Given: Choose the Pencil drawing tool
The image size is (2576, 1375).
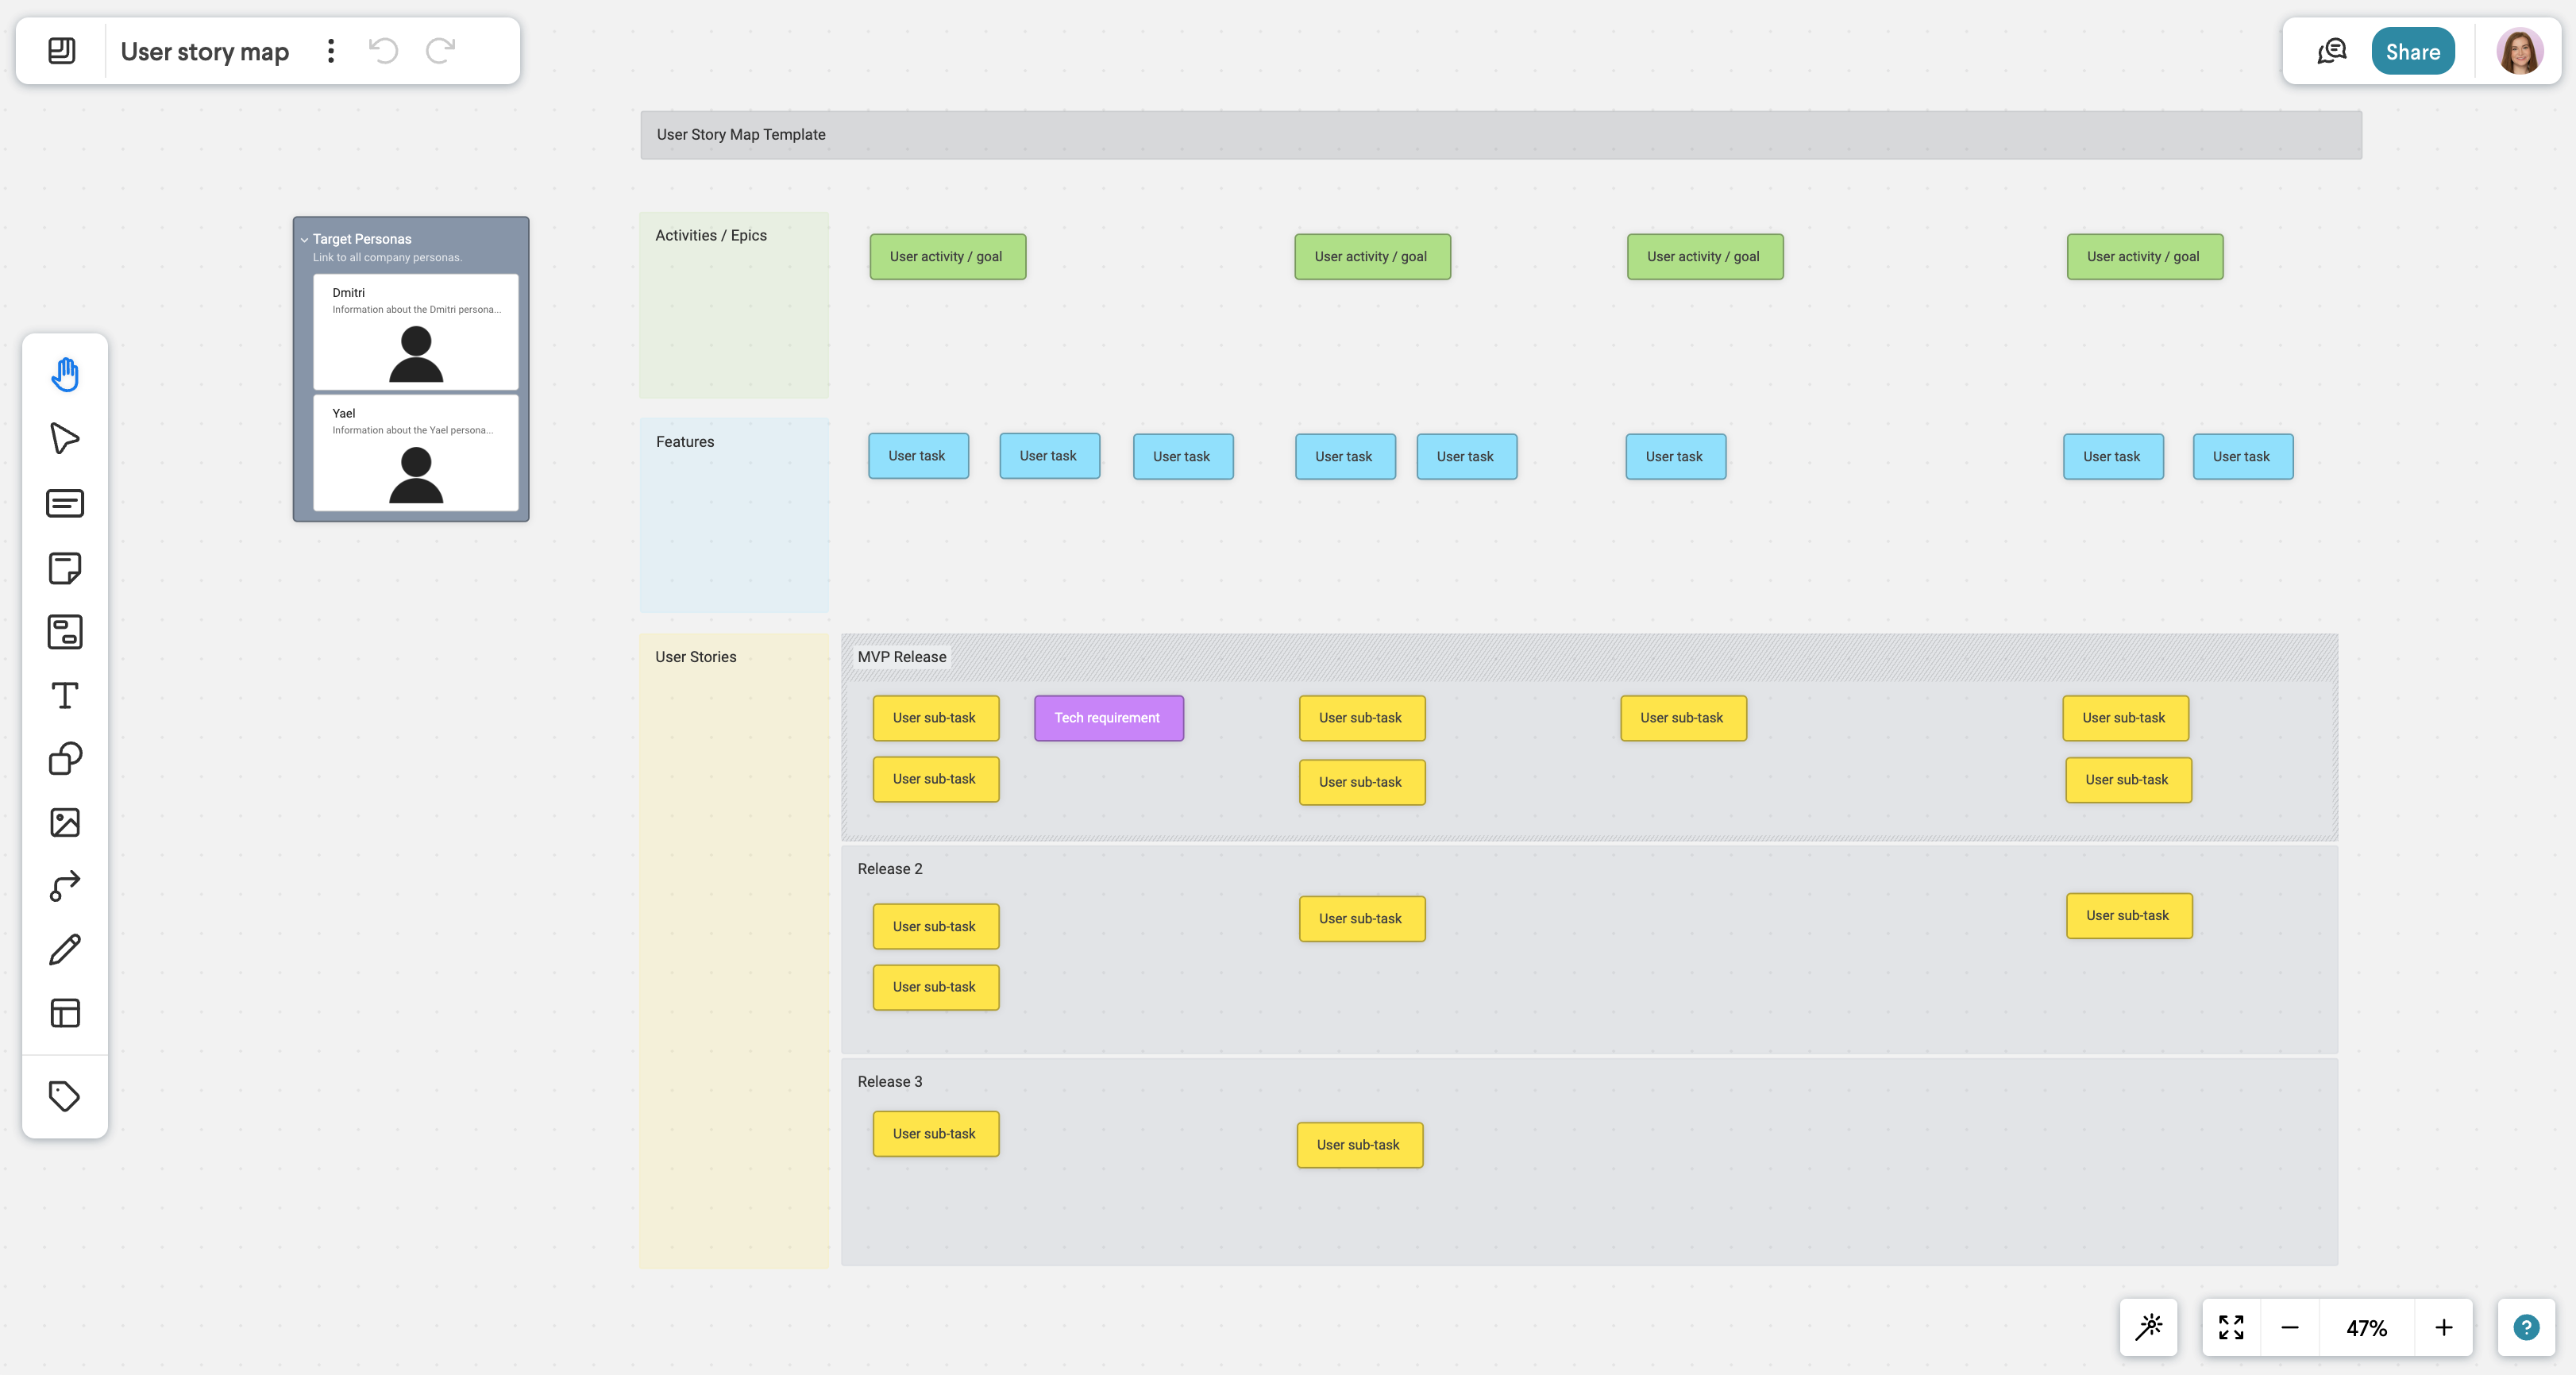Looking at the screenshot, I should click(64, 949).
